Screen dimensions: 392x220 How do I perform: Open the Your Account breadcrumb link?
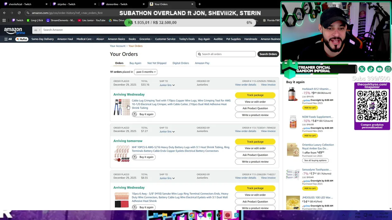(x=118, y=46)
